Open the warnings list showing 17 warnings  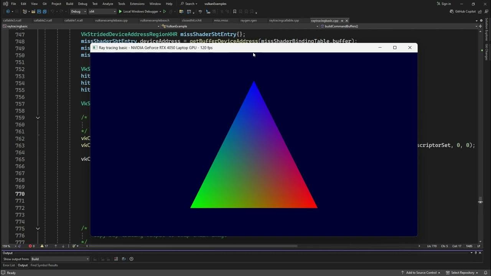coord(43,246)
